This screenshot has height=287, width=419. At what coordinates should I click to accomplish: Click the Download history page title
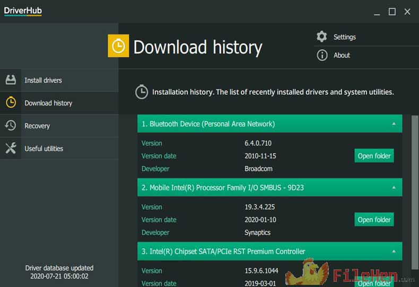(x=198, y=47)
